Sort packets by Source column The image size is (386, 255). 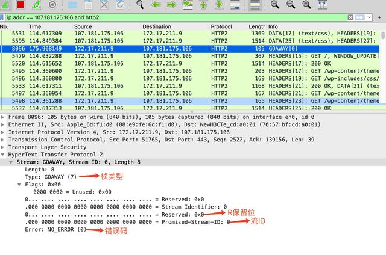tap(106, 26)
